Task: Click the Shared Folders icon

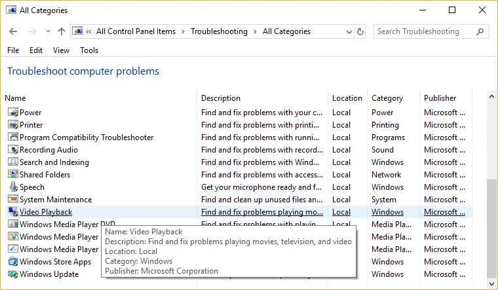Action: point(13,175)
